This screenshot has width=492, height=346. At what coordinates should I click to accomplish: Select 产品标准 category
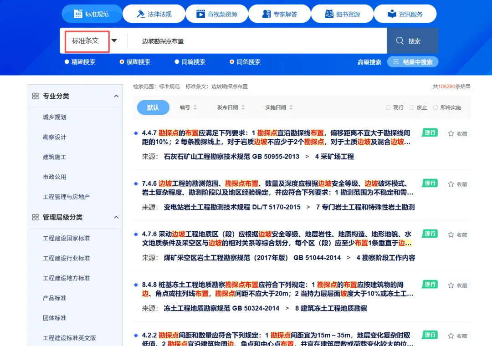55,298
